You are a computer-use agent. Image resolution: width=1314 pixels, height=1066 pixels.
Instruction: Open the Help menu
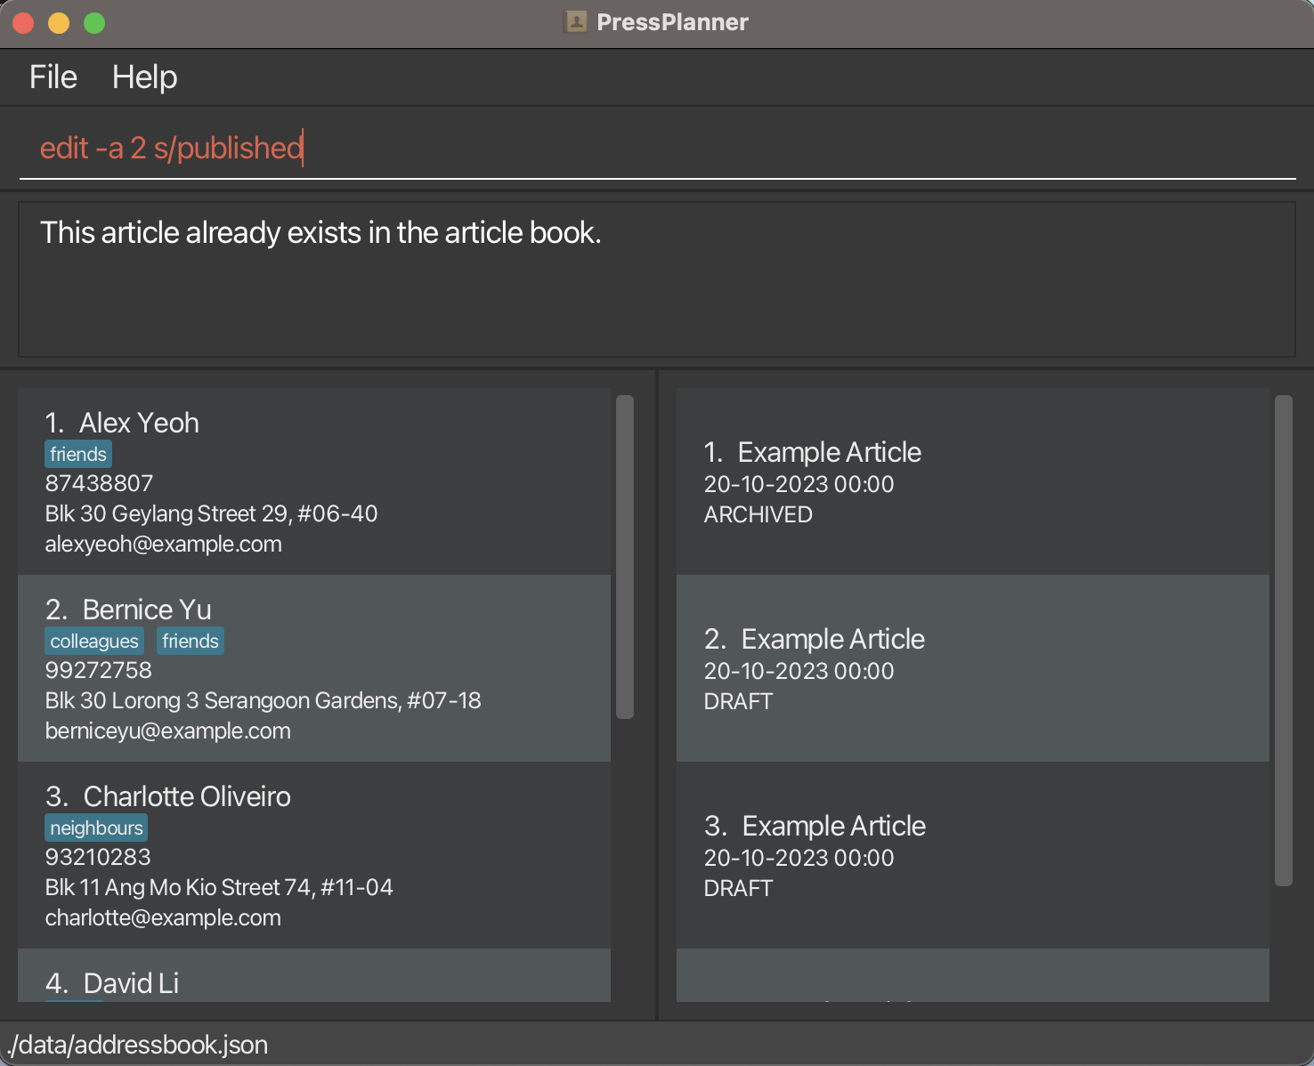pyautogui.click(x=144, y=77)
